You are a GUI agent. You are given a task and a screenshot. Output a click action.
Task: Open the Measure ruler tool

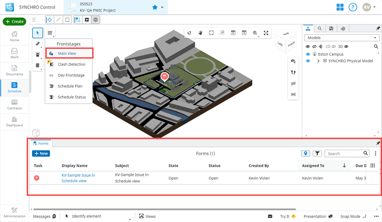coord(37,44)
